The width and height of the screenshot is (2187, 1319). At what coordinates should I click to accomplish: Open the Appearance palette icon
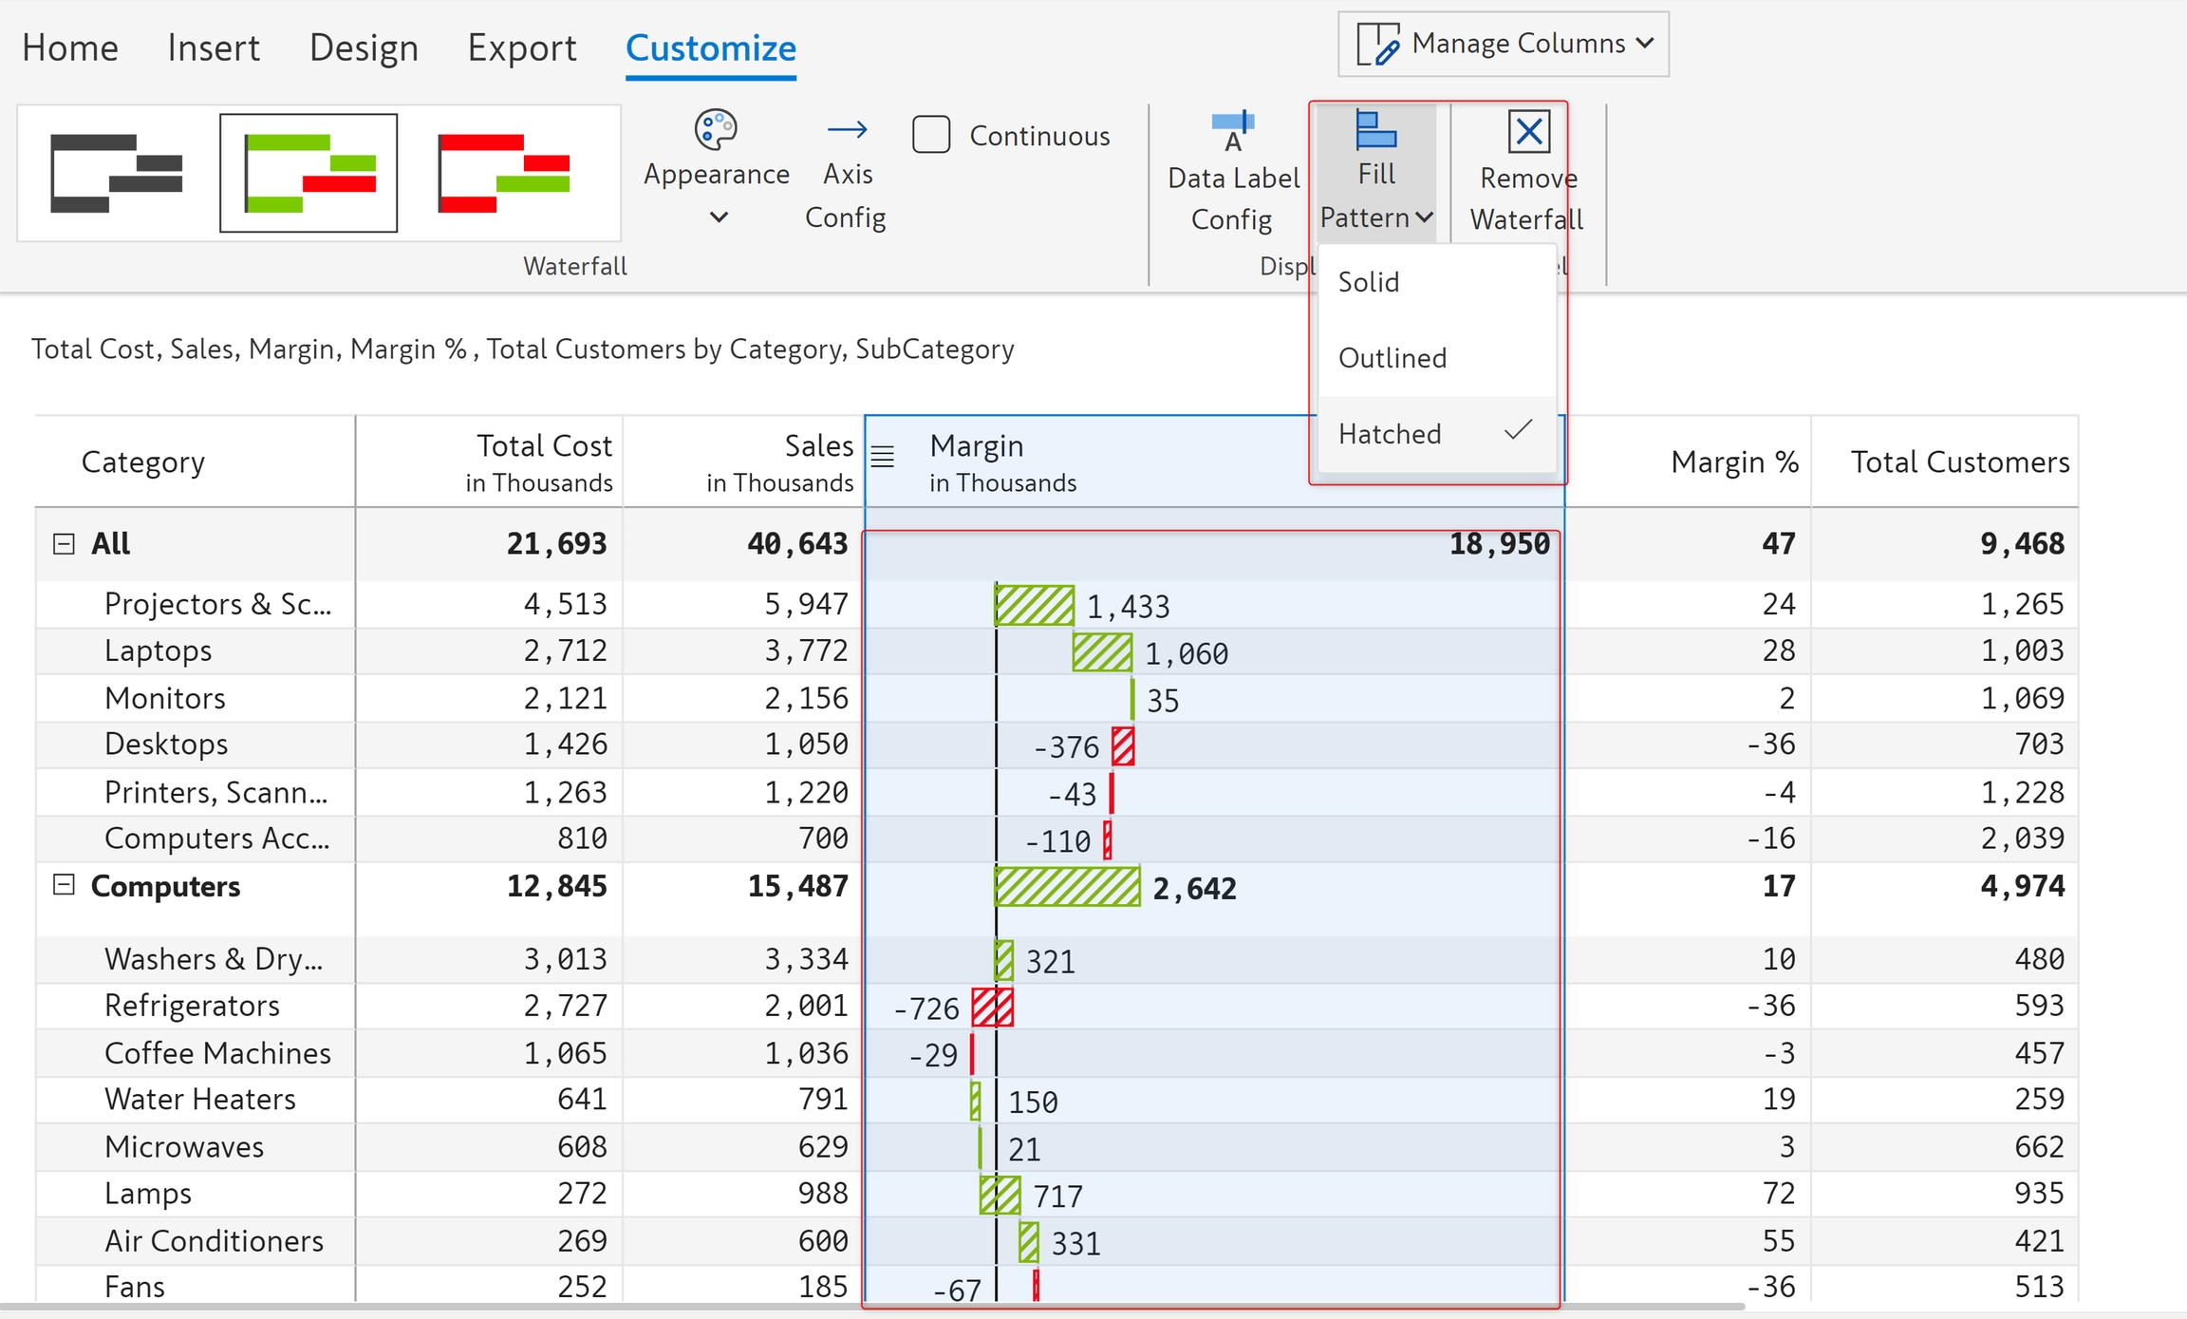pos(716,129)
